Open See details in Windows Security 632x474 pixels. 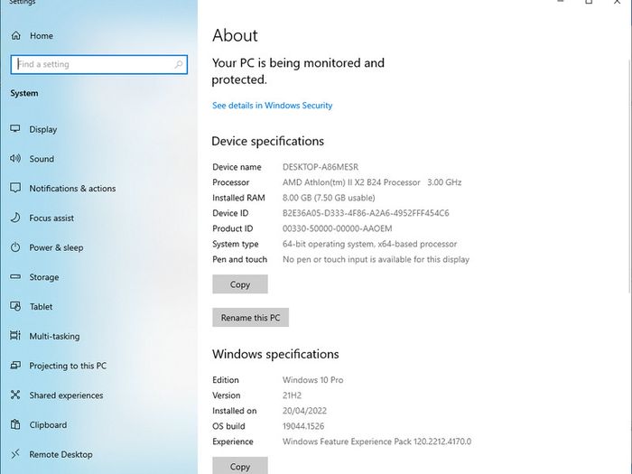pos(273,106)
